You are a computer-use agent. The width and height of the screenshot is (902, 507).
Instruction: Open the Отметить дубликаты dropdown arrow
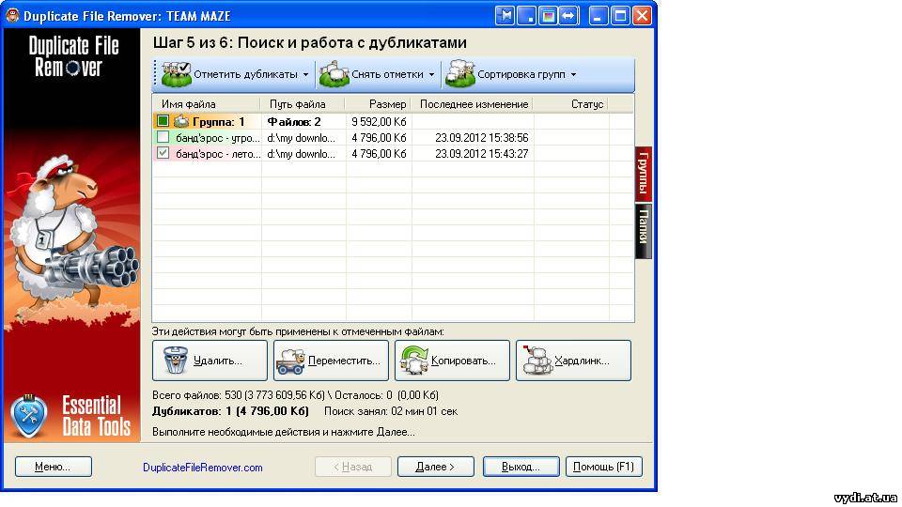pyautogui.click(x=305, y=75)
